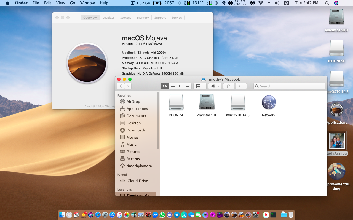Open the Go menu
The image size is (353, 220).
click(73, 3)
